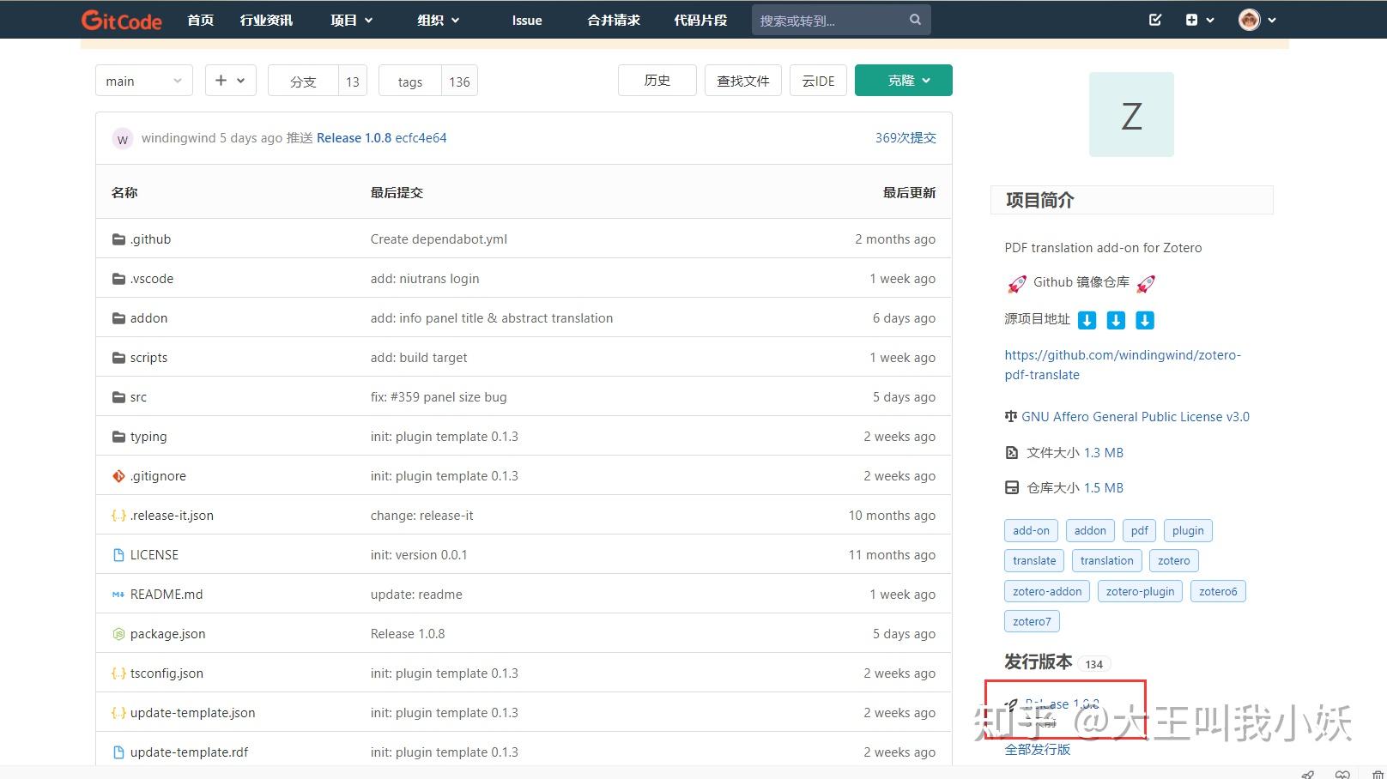Open the plus add-file dropdown

pos(230,81)
